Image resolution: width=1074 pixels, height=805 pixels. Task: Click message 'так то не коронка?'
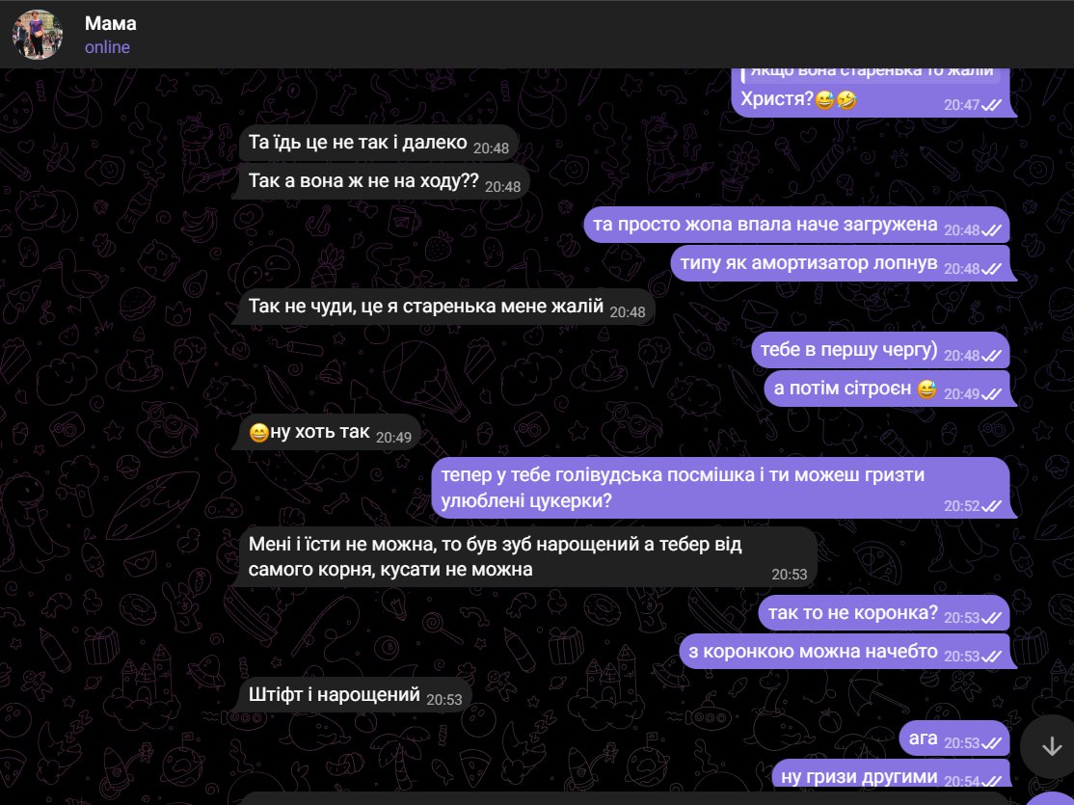click(883, 613)
